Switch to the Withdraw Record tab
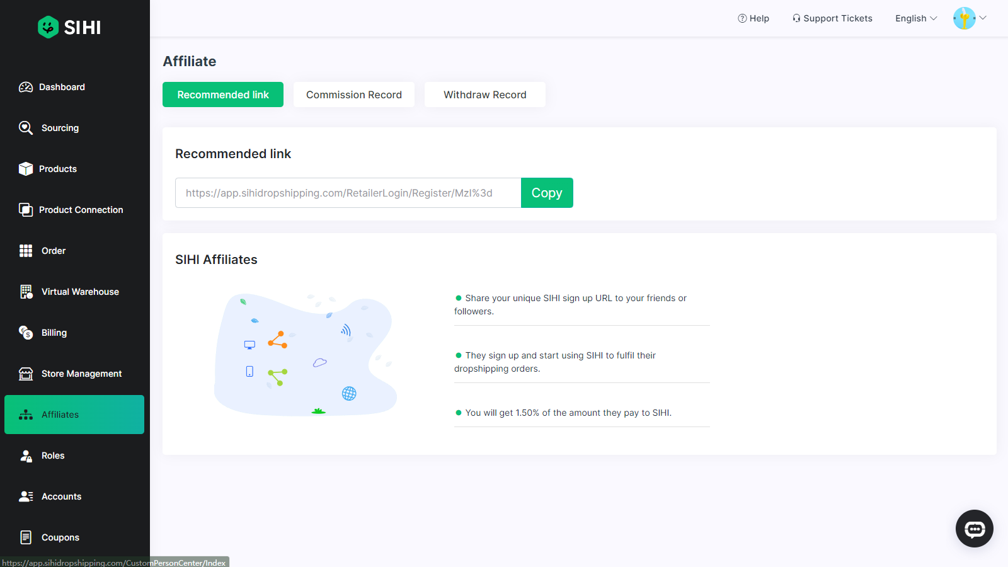 484,94
